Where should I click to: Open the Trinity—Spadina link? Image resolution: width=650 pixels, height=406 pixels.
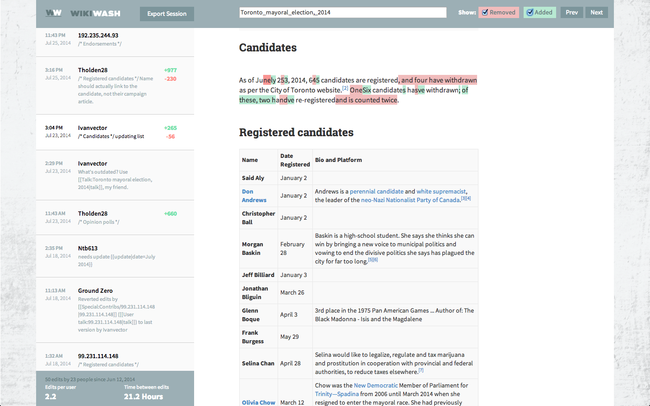(x=337, y=394)
